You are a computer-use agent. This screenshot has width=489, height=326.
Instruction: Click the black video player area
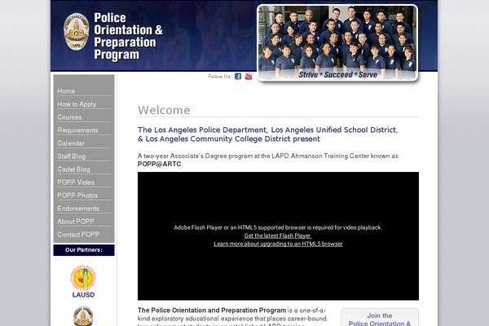pos(278,236)
